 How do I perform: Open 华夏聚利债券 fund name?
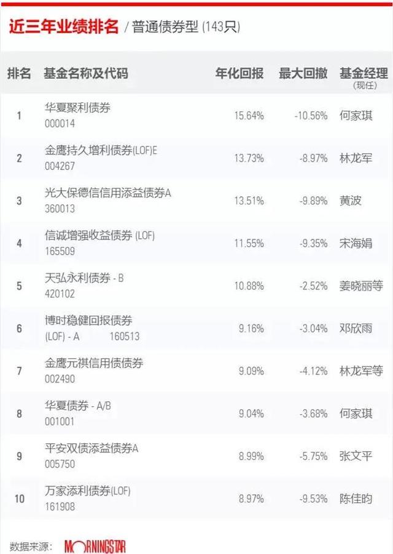[x=77, y=107]
